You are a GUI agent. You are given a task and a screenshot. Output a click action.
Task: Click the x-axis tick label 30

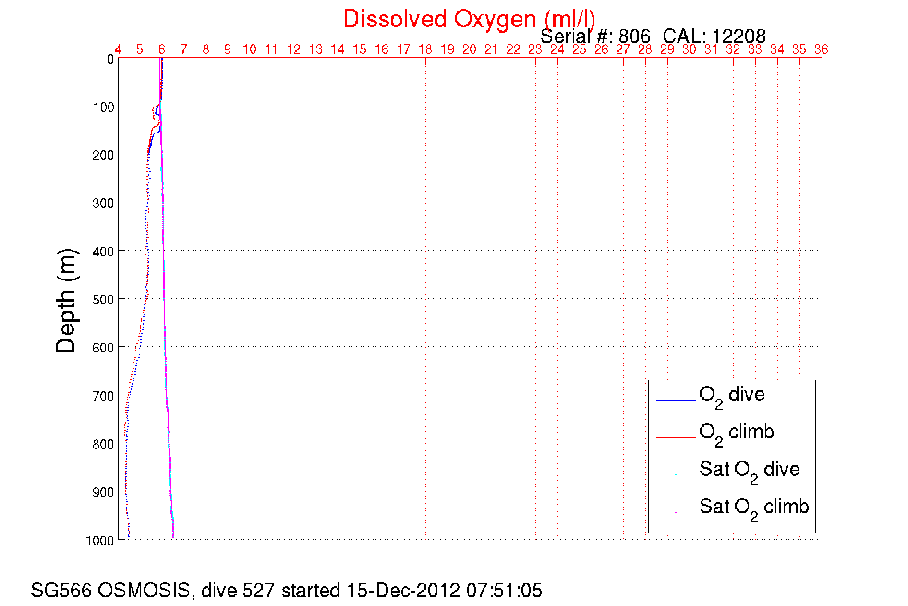(x=690, y=49)
